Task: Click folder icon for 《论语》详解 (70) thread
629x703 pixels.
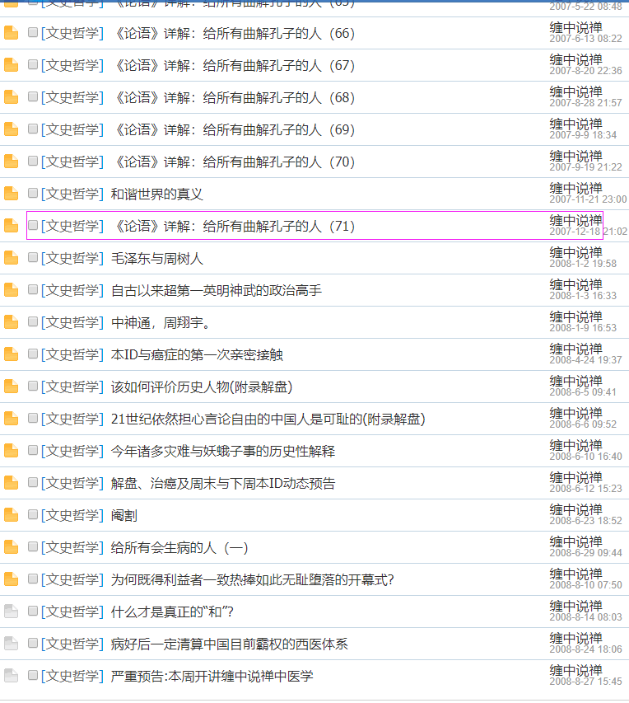Action: pyautogui.click(x=12, y=162)
